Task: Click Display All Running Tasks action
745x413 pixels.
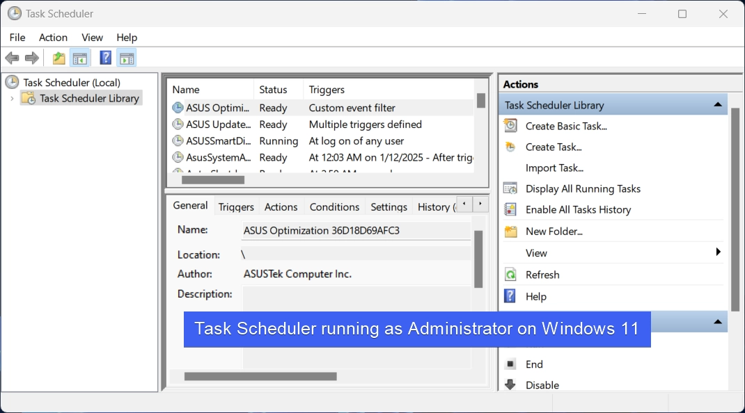Action: pos(583,189)
